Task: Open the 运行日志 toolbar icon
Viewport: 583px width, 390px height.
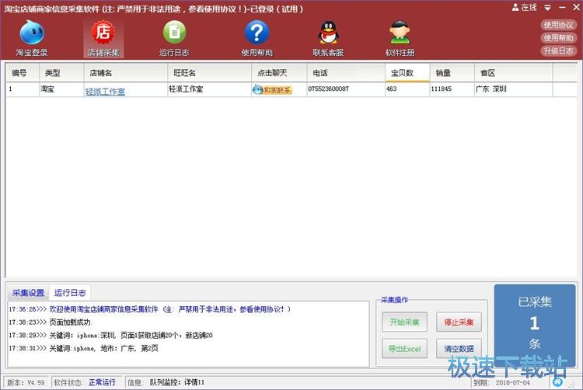Action: [x=174, y=38]
